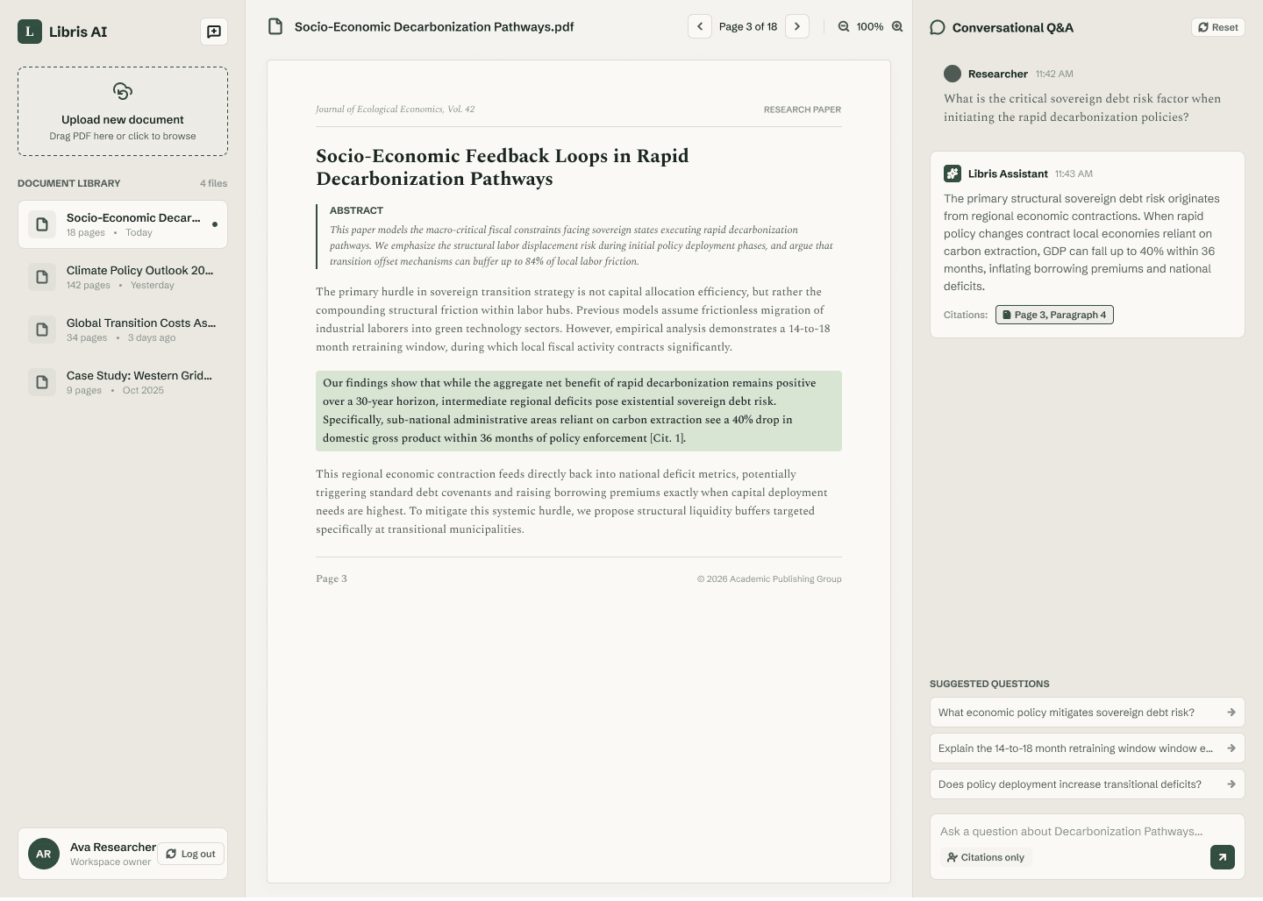Click the upload cloud icon
1263x901 pixels.
[x=123, y=91]
